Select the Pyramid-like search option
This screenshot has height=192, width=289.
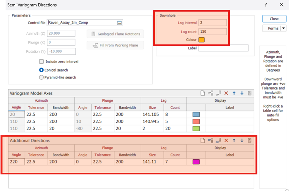click(x=42, y=77)
